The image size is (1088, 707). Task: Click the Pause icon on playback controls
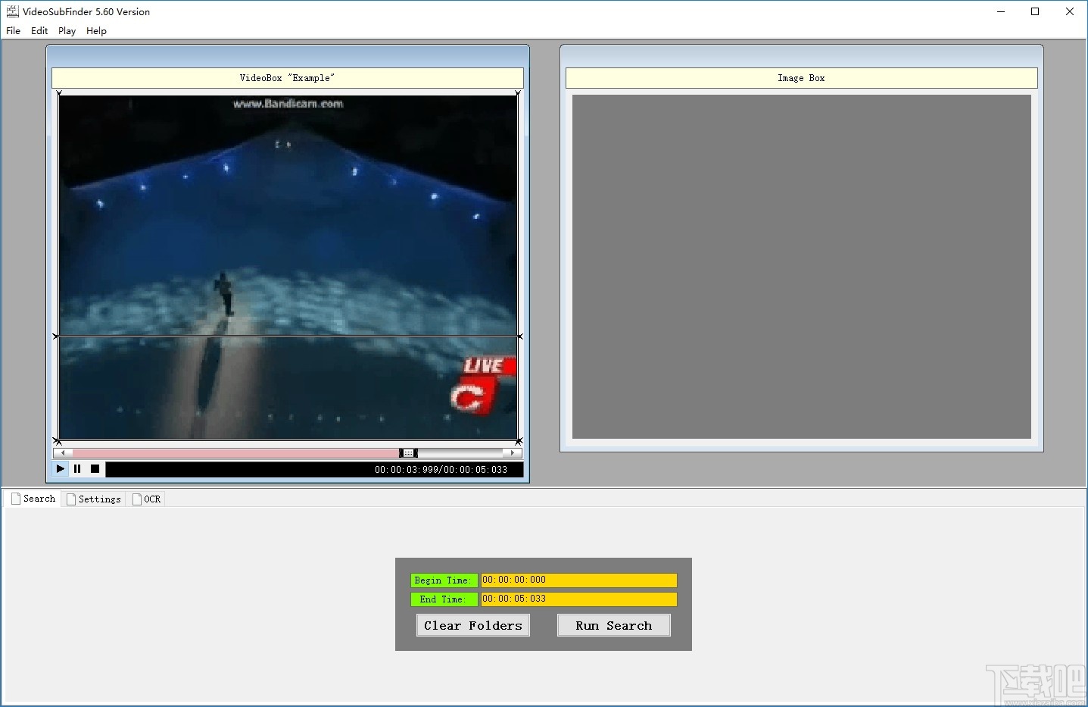coord(77,468)
